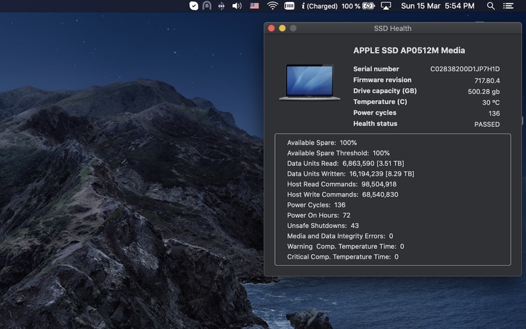Minimize the SSD Health window
This screenshot has height=329, width=526.
coord(282,28)
